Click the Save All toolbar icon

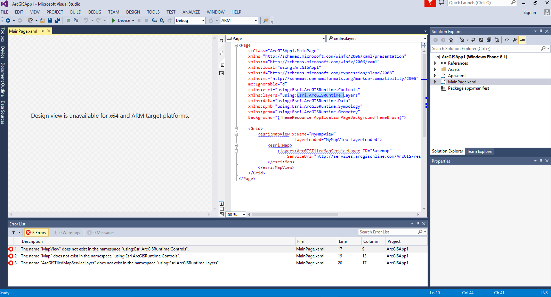[x=58, y=20]
